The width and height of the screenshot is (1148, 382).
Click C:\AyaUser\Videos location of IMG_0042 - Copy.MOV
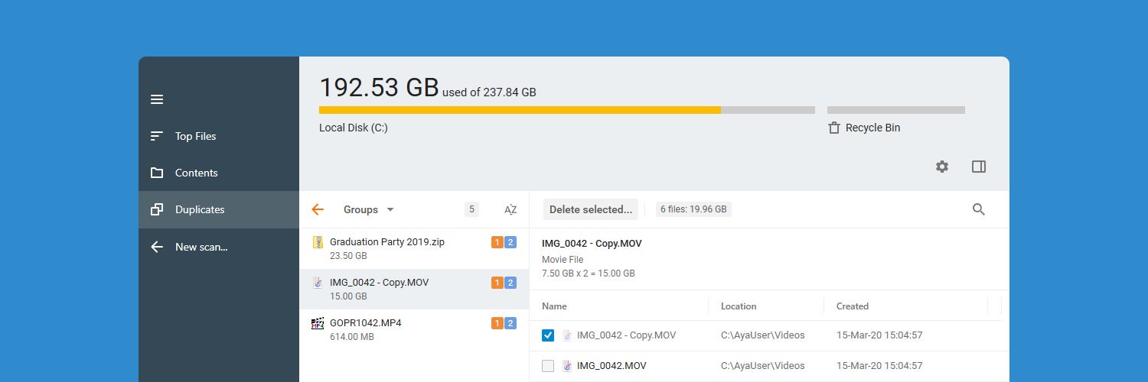[763, 335]
